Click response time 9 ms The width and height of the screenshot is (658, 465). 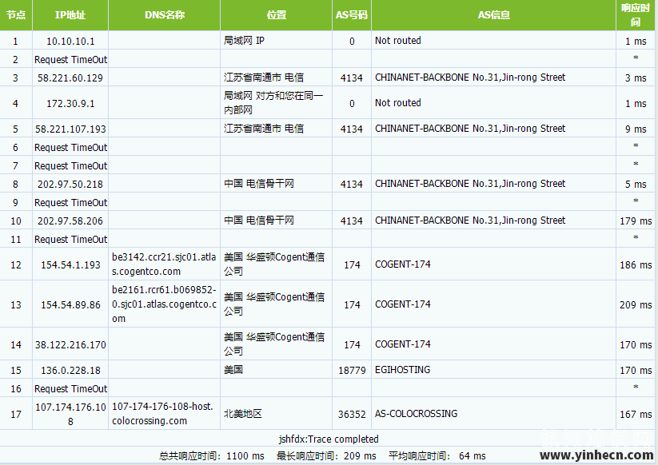[x=636, y=129]
